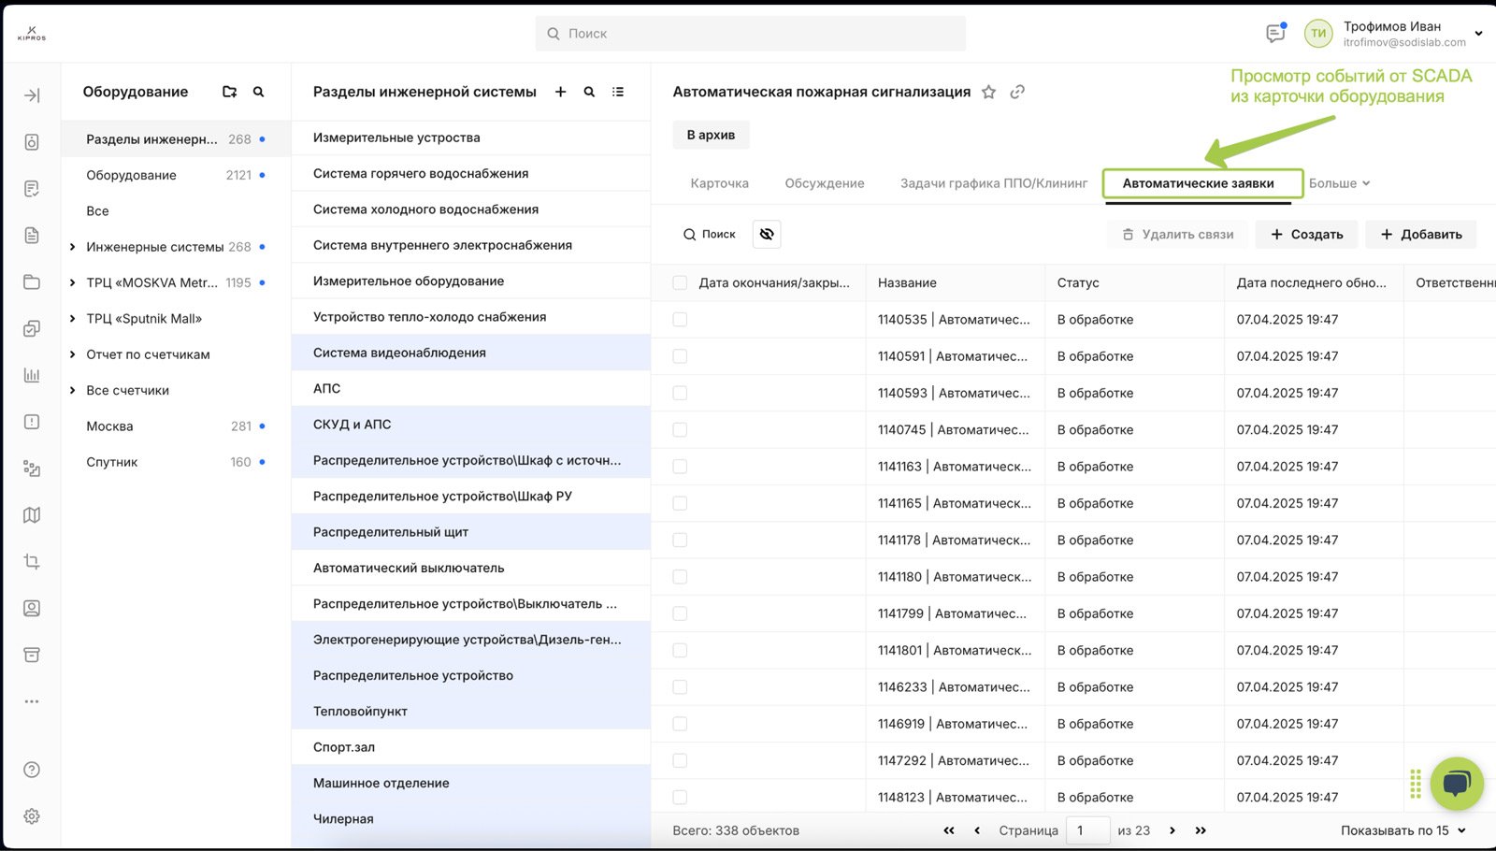Image resolution: width=1496 pixels, height=851 pixels.
Task: Open the three dots more icon in sidebar
Action: click(x=32, y=701)
